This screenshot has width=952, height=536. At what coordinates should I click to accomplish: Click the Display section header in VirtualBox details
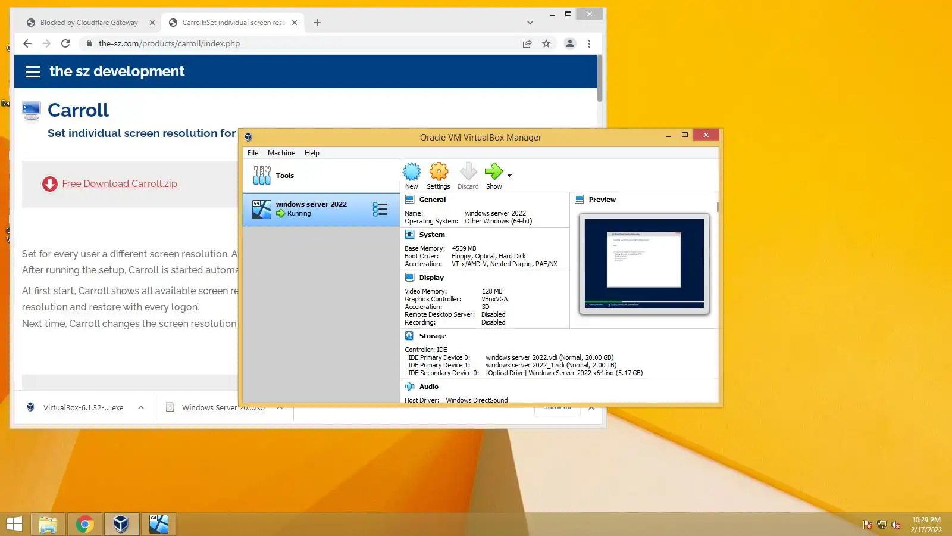tap(431, 278)
